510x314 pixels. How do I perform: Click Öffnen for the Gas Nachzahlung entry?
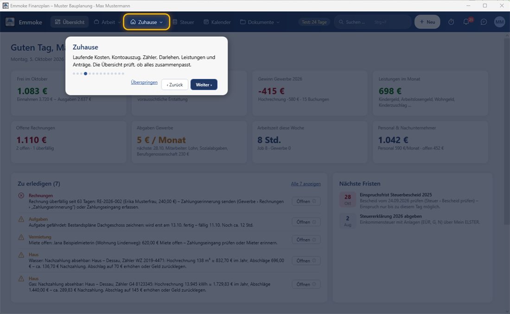[306, 284]
